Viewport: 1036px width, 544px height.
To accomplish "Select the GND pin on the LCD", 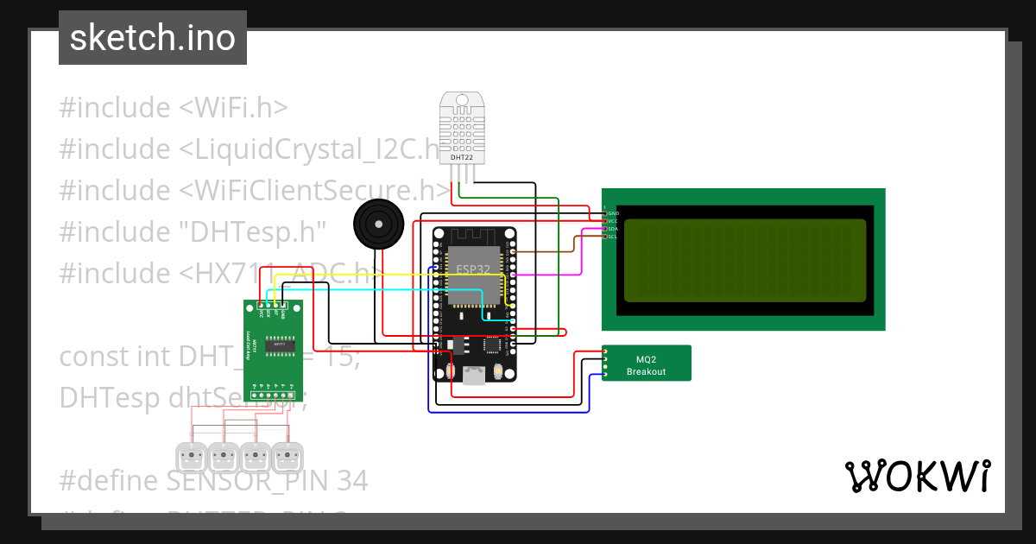I will [x=605, y=213].
